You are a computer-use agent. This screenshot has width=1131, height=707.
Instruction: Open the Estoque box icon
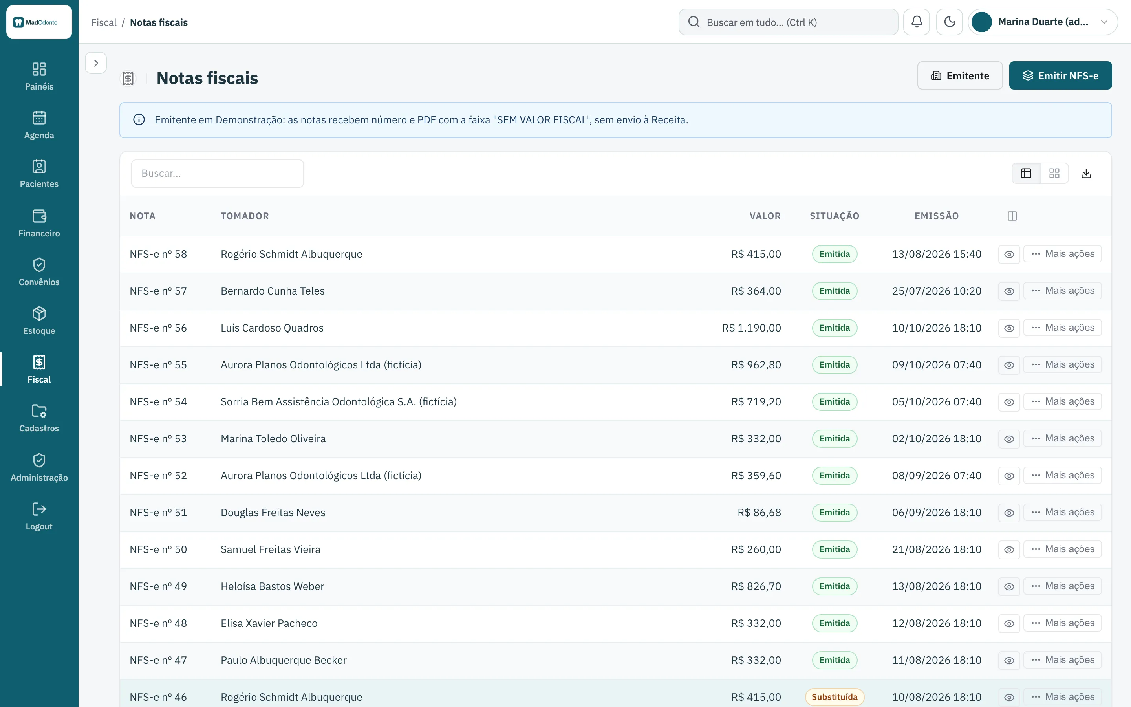tap(39, 313)
